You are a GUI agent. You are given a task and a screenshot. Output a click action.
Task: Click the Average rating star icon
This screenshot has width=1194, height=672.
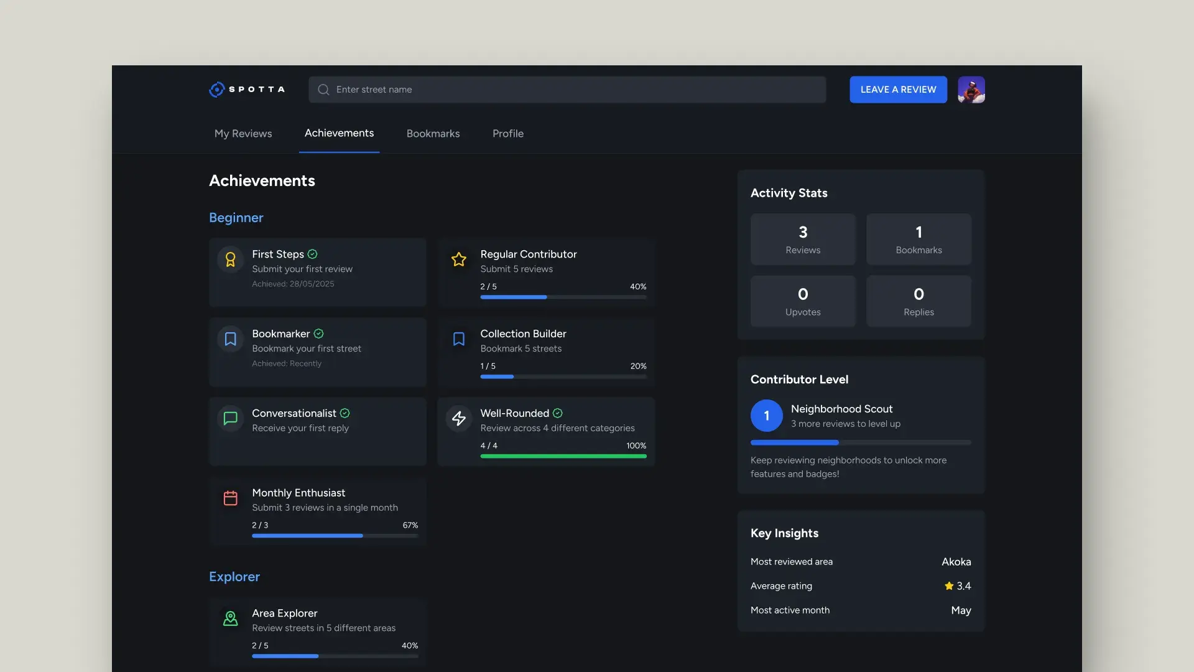pos(949,586)
